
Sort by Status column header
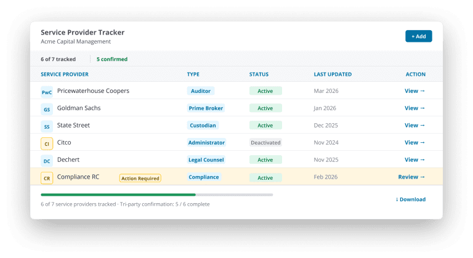click(x=259, y=75)
